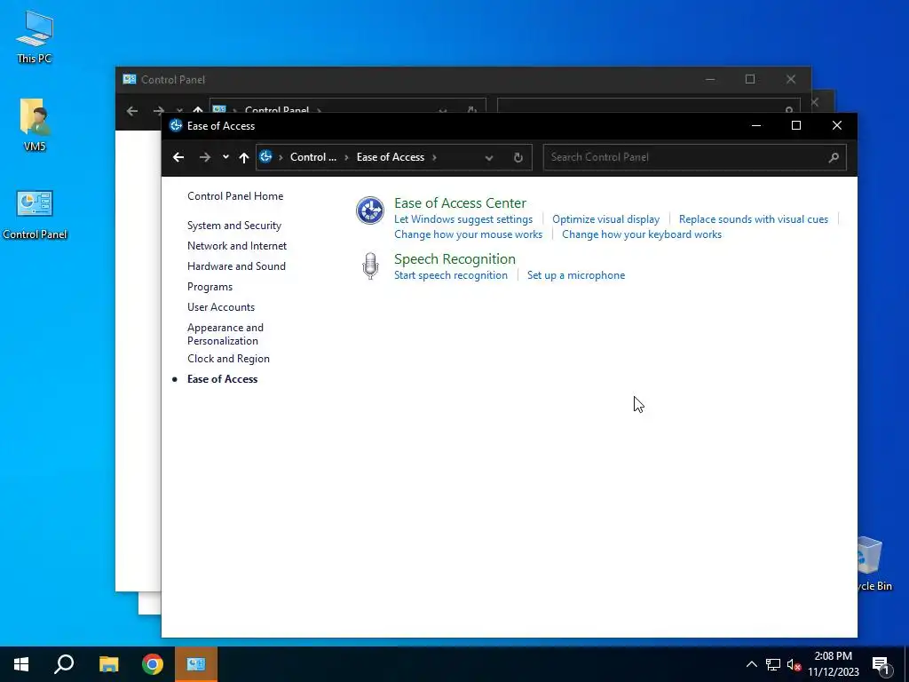Viewport: 909px width, 682px height.
Task: Click the back arrow in background Control Panel window
Action: click(132, 111)
